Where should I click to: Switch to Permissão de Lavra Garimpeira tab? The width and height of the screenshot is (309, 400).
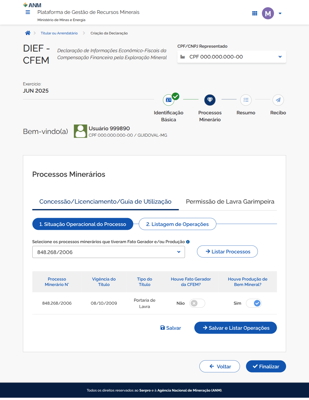coord(230,202)
